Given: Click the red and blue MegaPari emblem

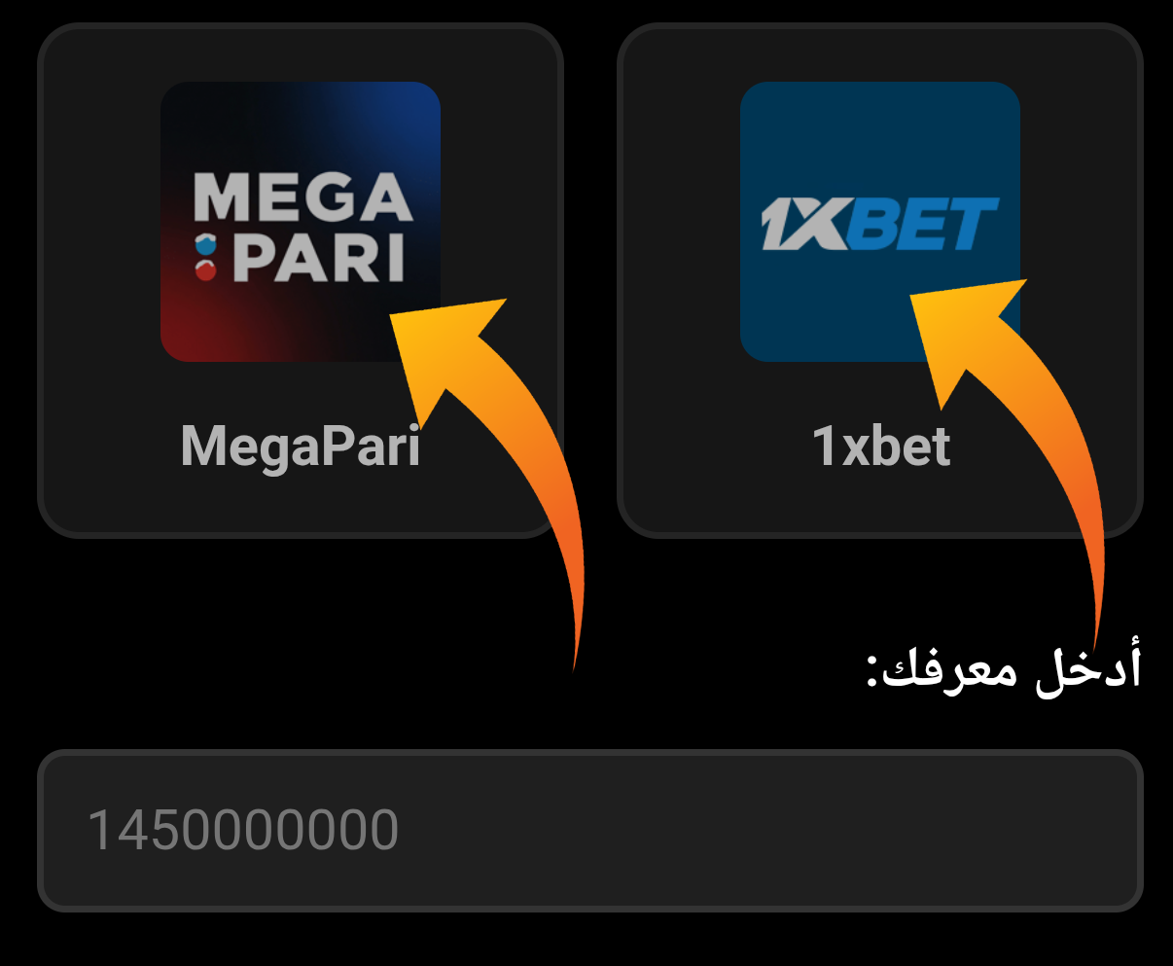Looking at the screenshot, I should (205, 257).
